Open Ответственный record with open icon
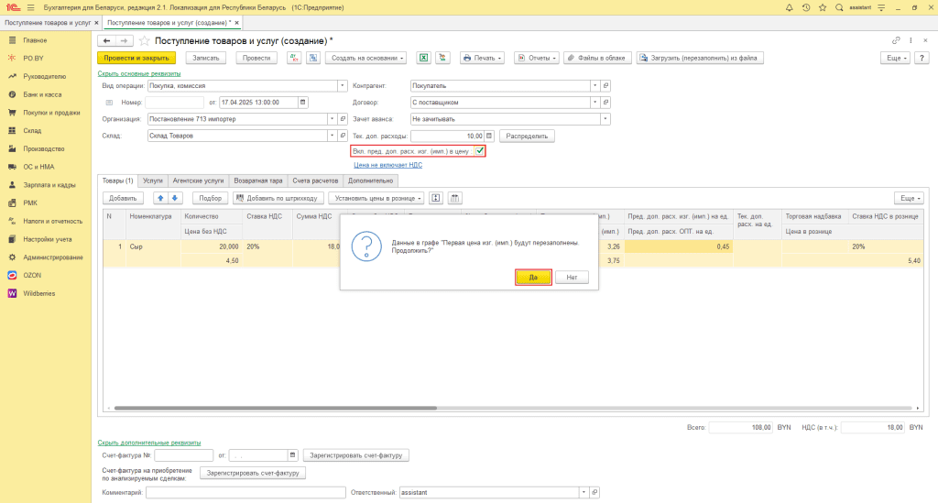 pos(594,492)
